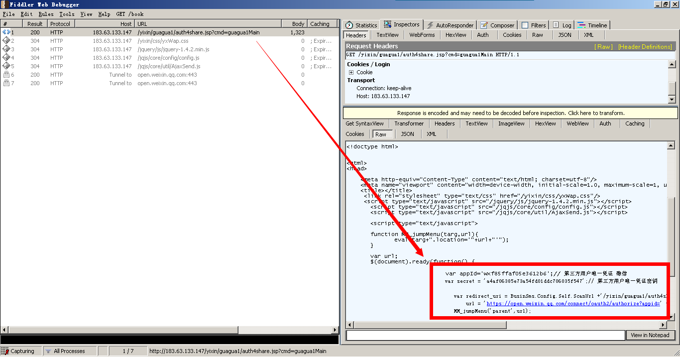The width and height of the screenshot is (680, 357).
Task: Select session 5 AjaxSend.js row icon
Action: (6, 66)
